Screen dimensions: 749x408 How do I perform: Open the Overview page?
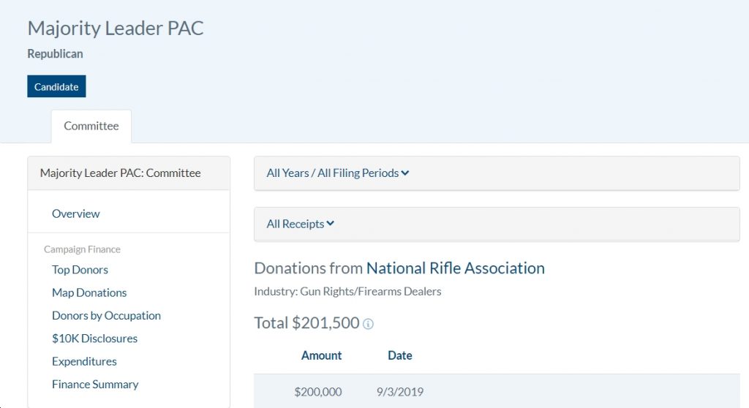click(x=75, y=214)
